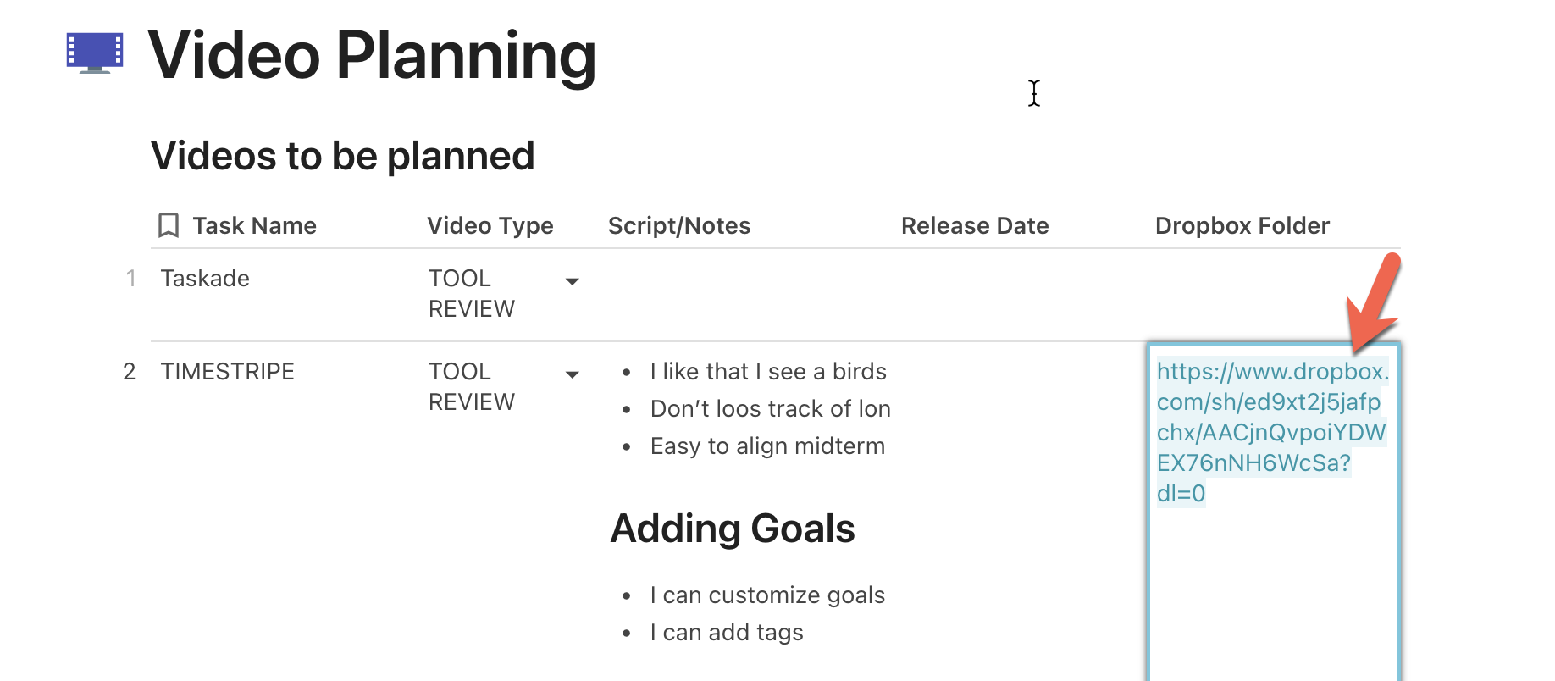Open the Dropbox folder link
This screenshot has width=1555, height=681.
click(1270, 432)
